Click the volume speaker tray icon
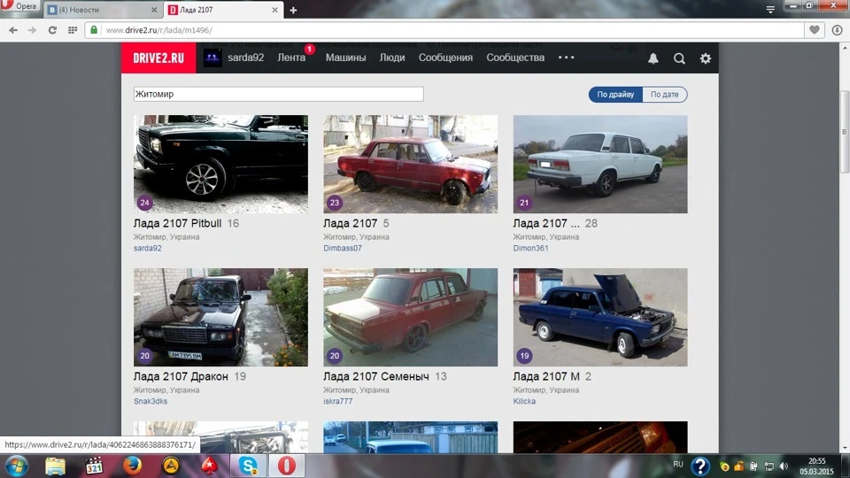Viewport: 850px width, 478px height. (784, 466)
